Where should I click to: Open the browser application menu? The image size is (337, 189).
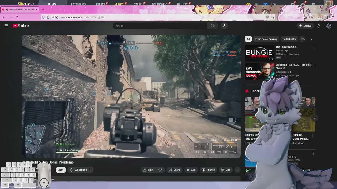tap(333, 17)
